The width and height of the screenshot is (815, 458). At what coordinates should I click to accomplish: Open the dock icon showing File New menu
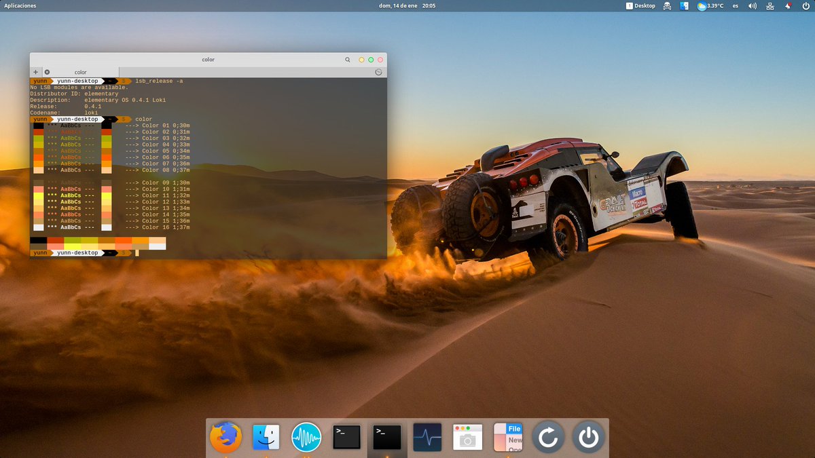tap(508, 438)
